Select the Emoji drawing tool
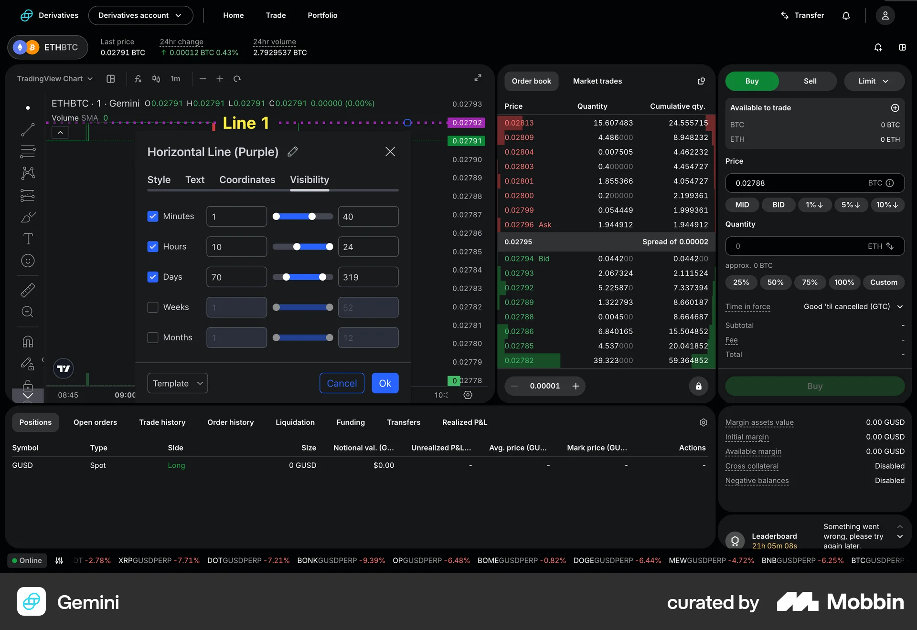 28,261
